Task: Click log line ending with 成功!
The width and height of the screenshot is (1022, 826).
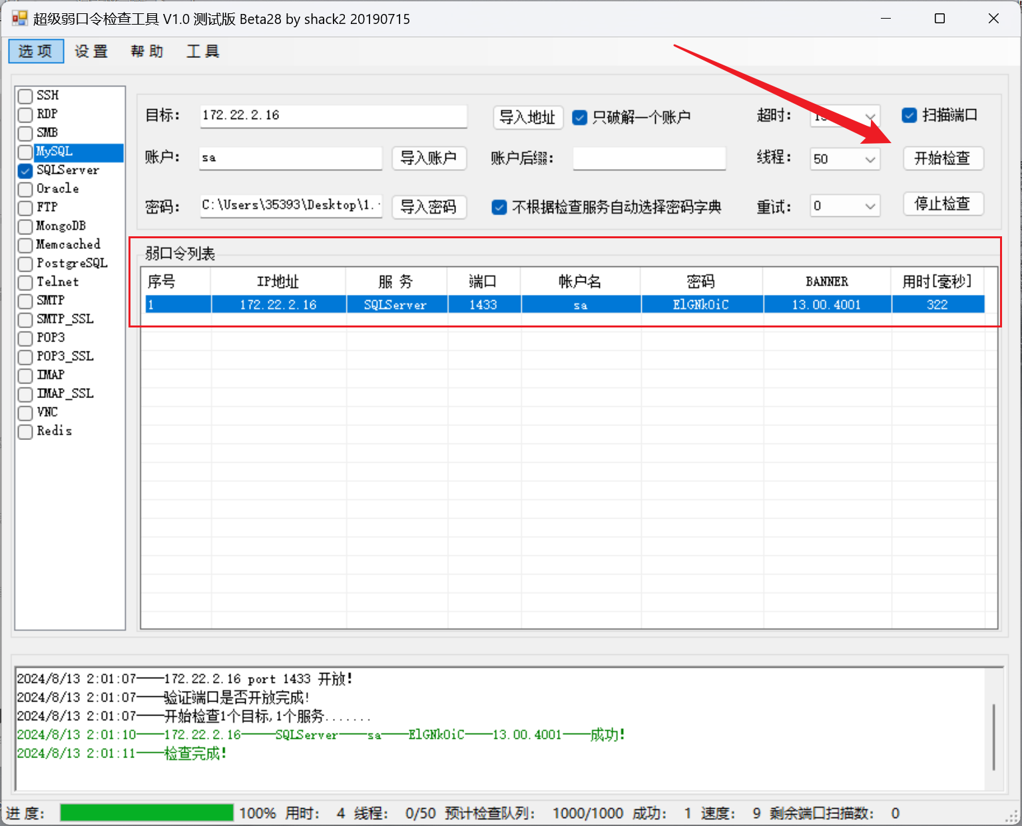Action: (x=321, y=735)
